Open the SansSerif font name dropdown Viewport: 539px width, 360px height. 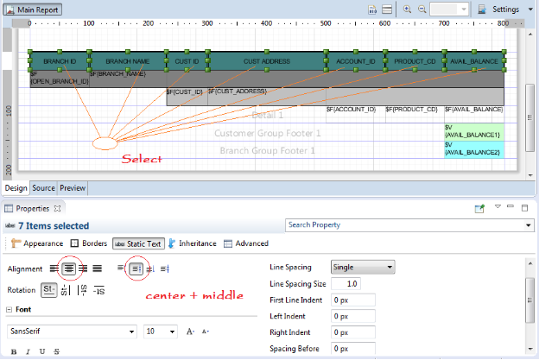point(131,332)
